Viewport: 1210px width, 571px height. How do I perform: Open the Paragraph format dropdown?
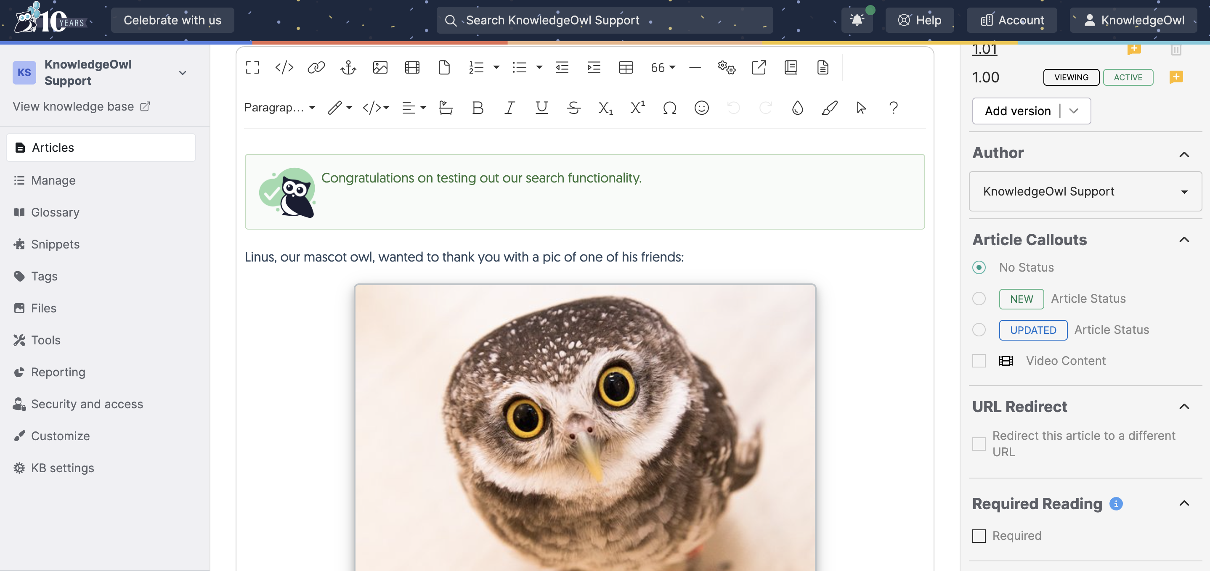pos(279,108)
